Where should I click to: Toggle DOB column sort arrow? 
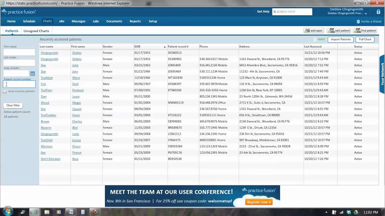(165, 47)
